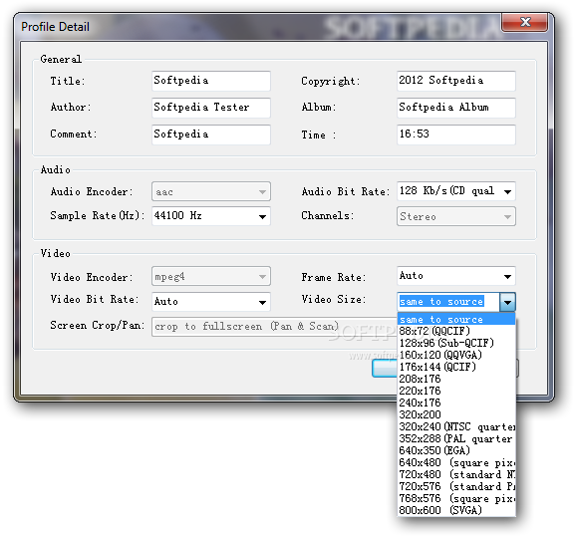Click the Time field showing 16:53
Image resolution: width=575 pixels, height=539 pixels.
point(455,135)
